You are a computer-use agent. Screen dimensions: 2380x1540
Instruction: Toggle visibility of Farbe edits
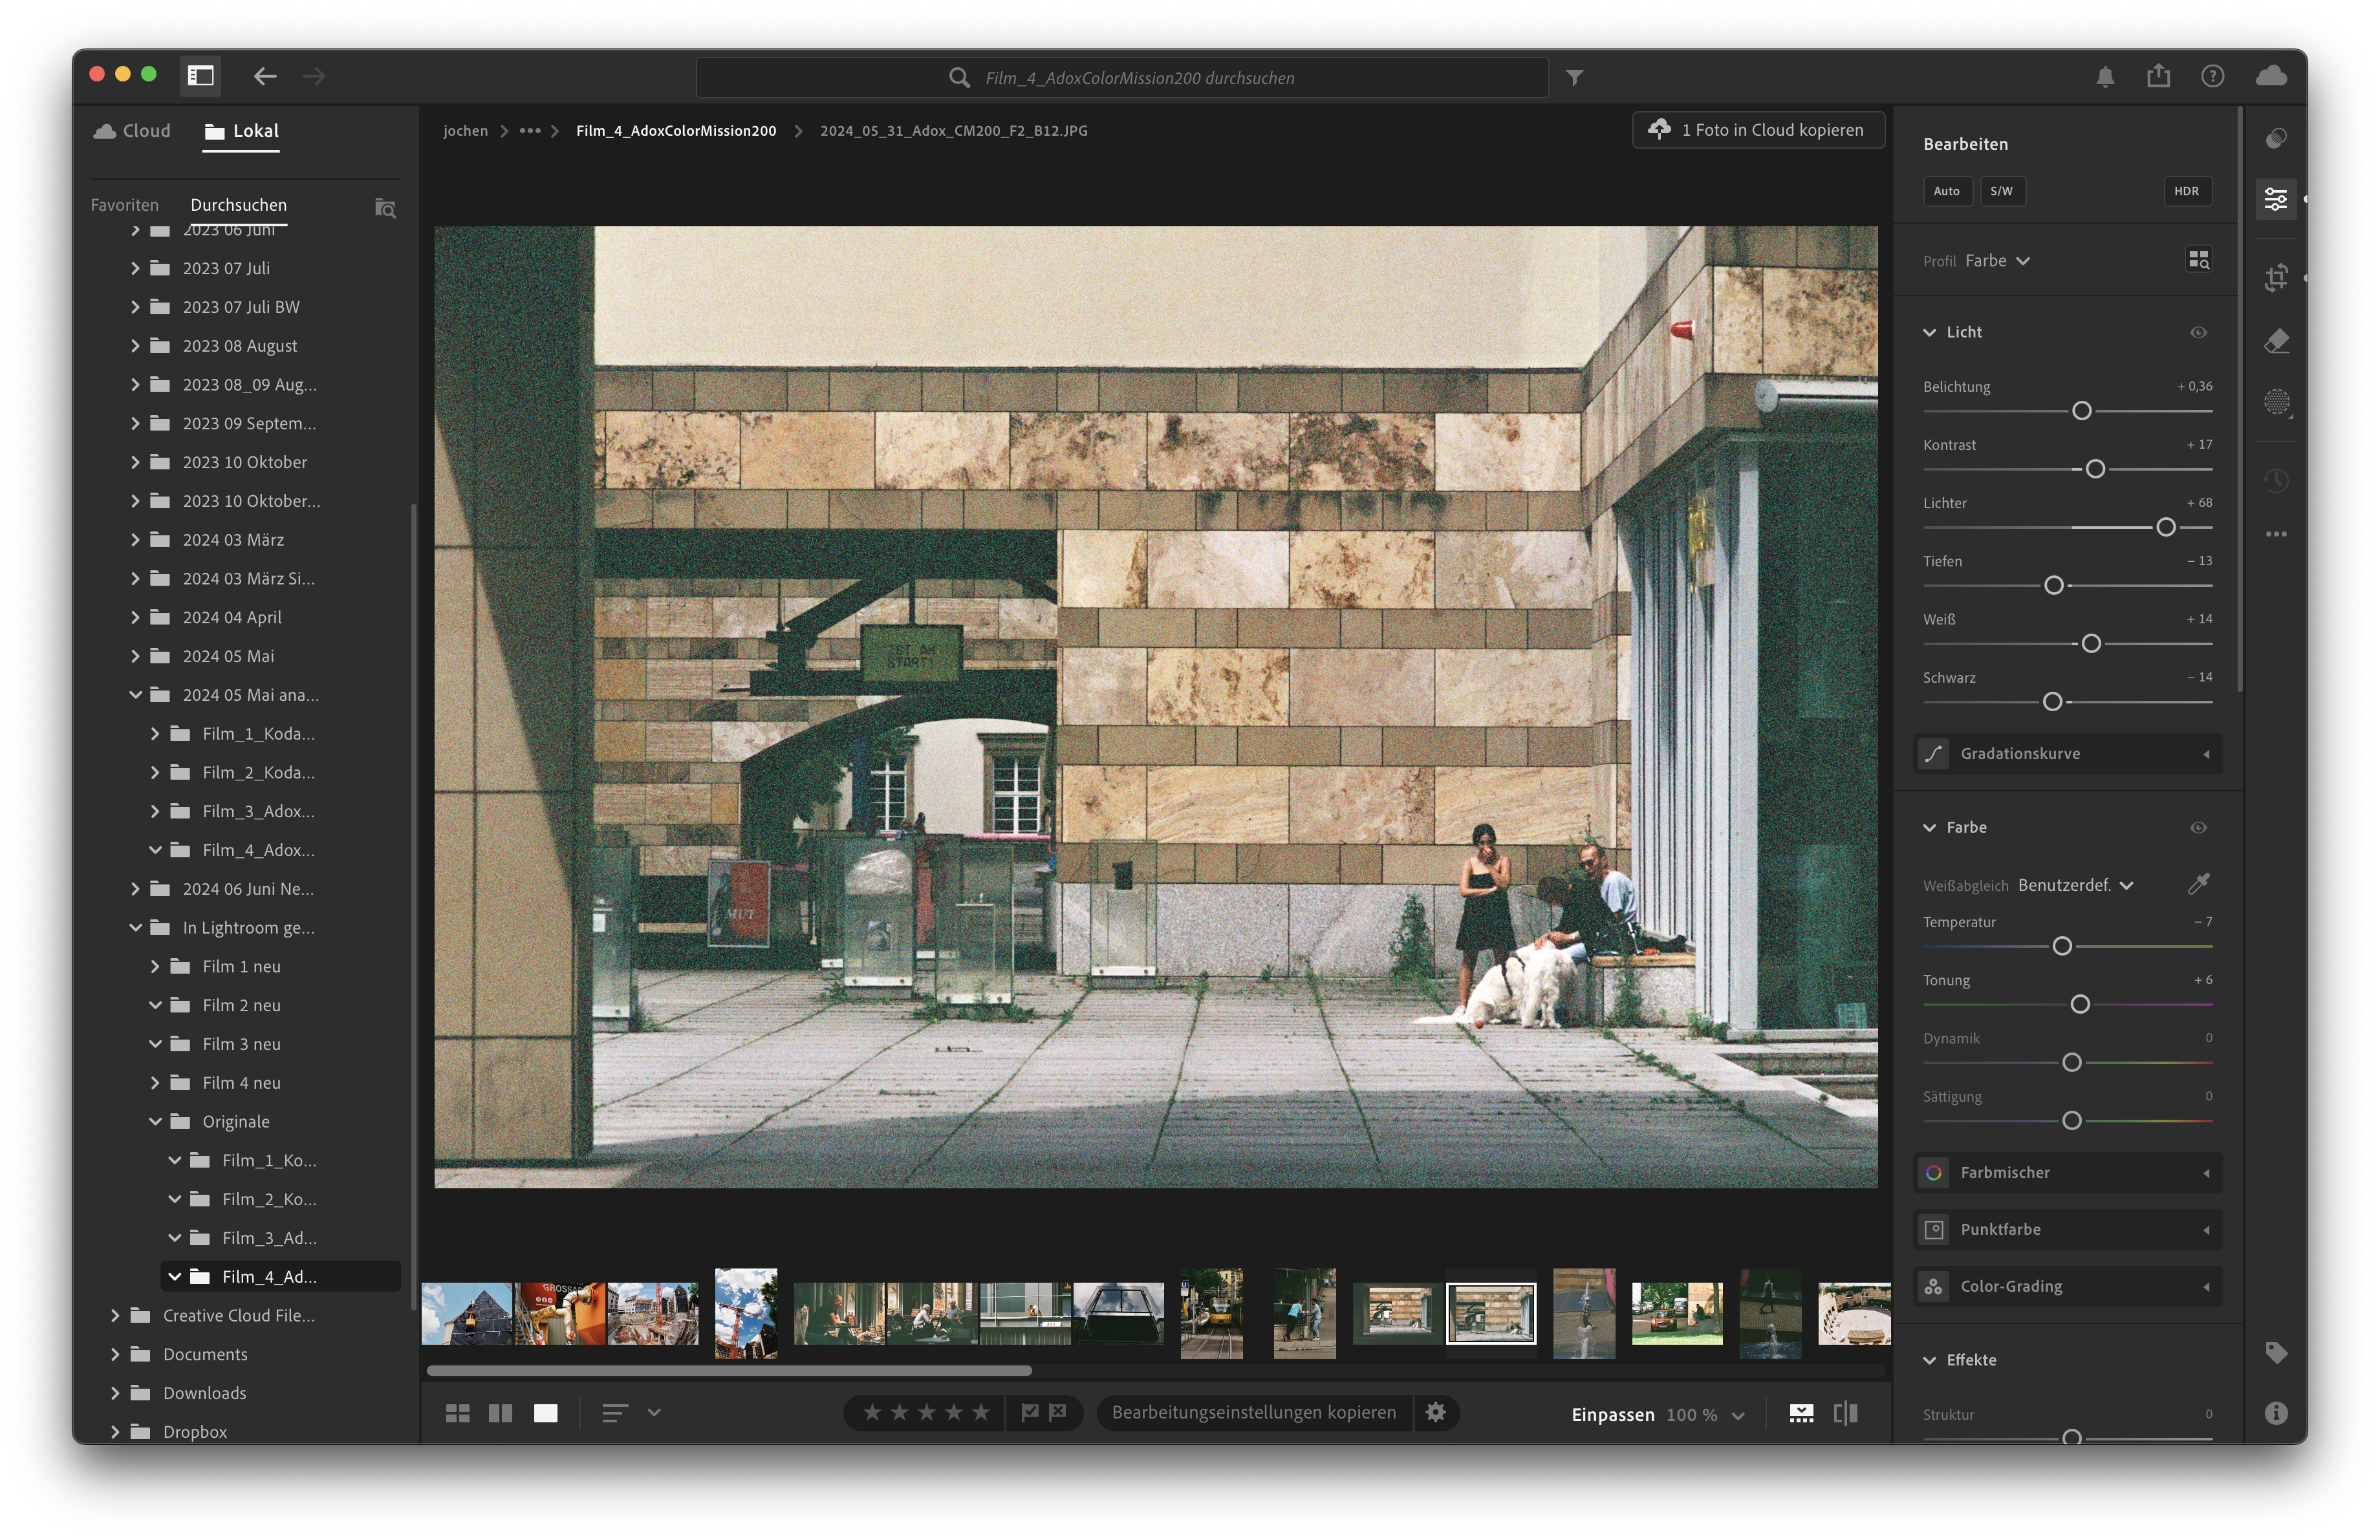2198,828
